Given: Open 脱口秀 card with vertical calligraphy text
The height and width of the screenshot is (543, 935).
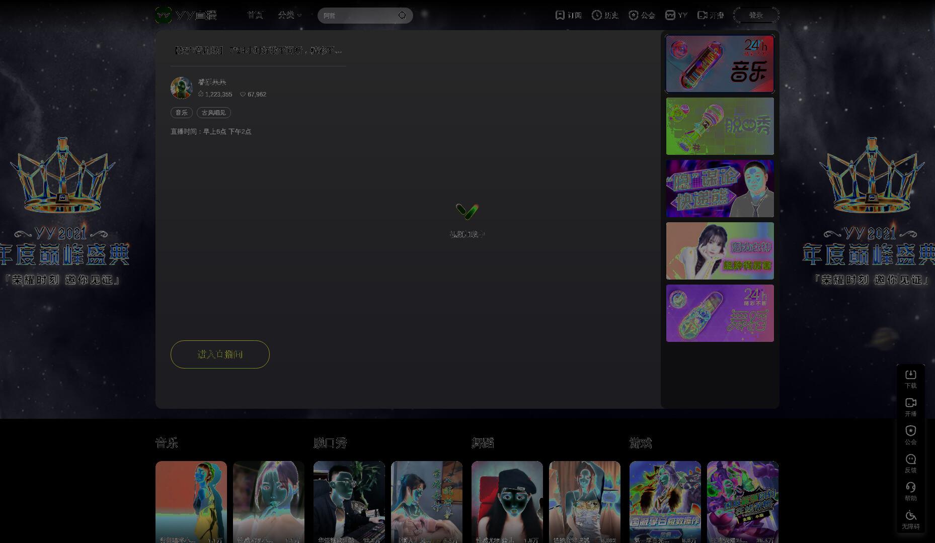Looking at the screenshot, I should point(427,502).
